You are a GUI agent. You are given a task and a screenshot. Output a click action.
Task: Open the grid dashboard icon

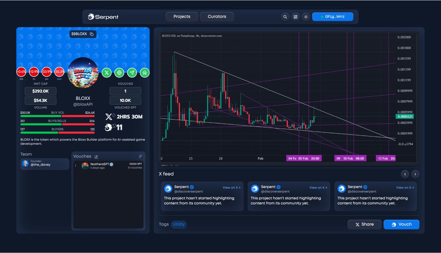[295, 17]
